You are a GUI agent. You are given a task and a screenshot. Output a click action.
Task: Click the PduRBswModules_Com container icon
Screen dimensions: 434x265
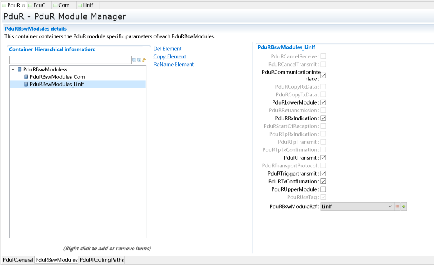[26, 77]
